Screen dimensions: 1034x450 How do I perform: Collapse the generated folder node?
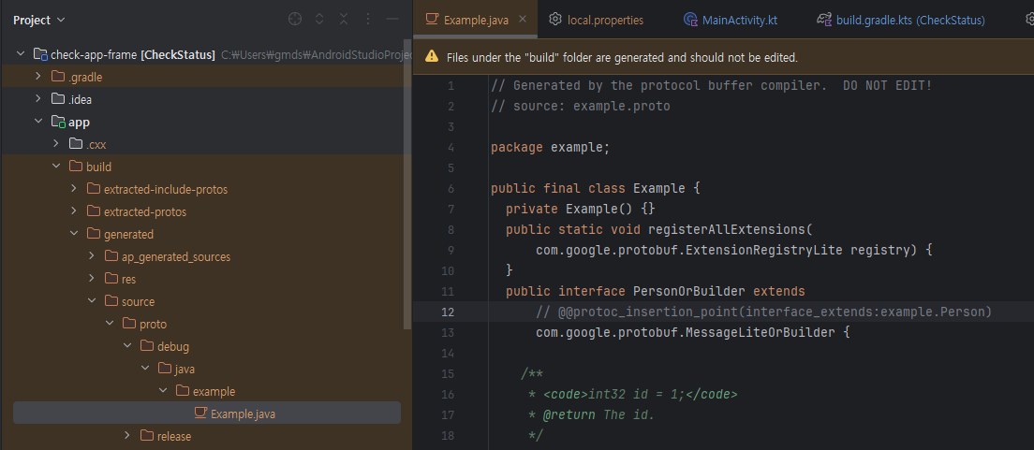[x=74, y=234]
